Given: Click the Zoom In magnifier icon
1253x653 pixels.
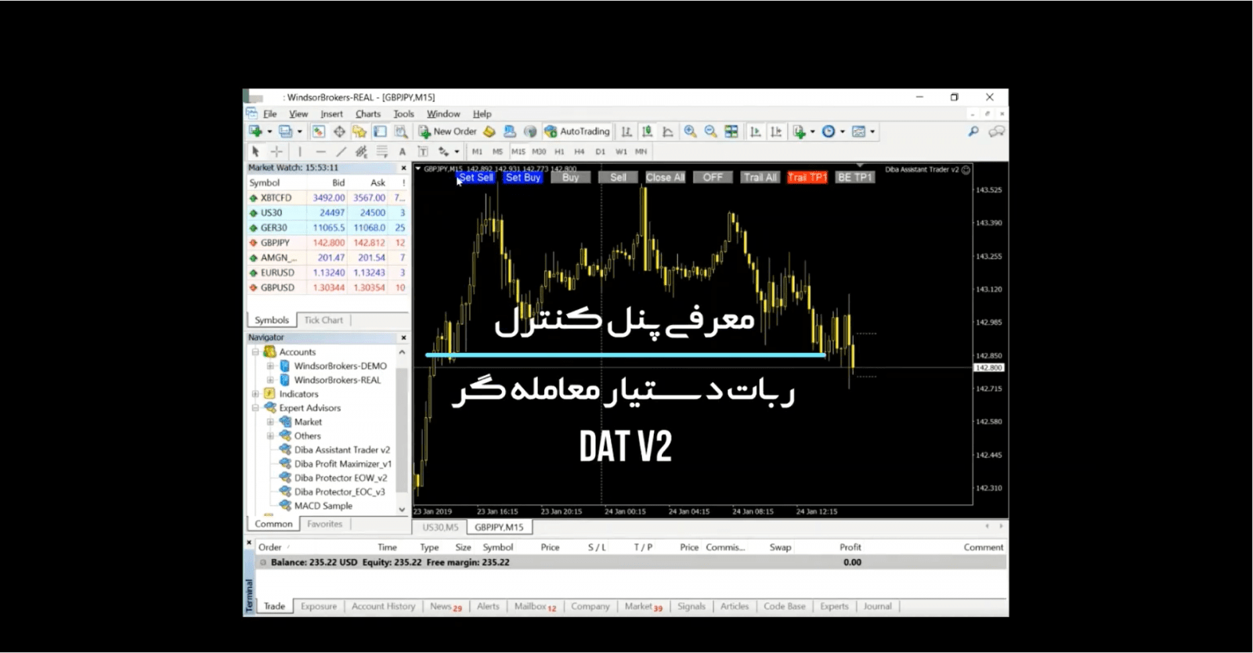Looking at the screenshot, I should [x=690, y=132].
